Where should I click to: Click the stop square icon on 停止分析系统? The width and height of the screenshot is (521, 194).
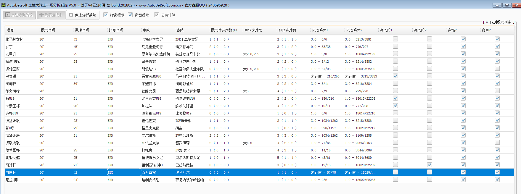71,15
